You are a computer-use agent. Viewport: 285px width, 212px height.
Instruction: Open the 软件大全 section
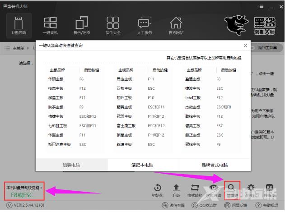(113, 25)
